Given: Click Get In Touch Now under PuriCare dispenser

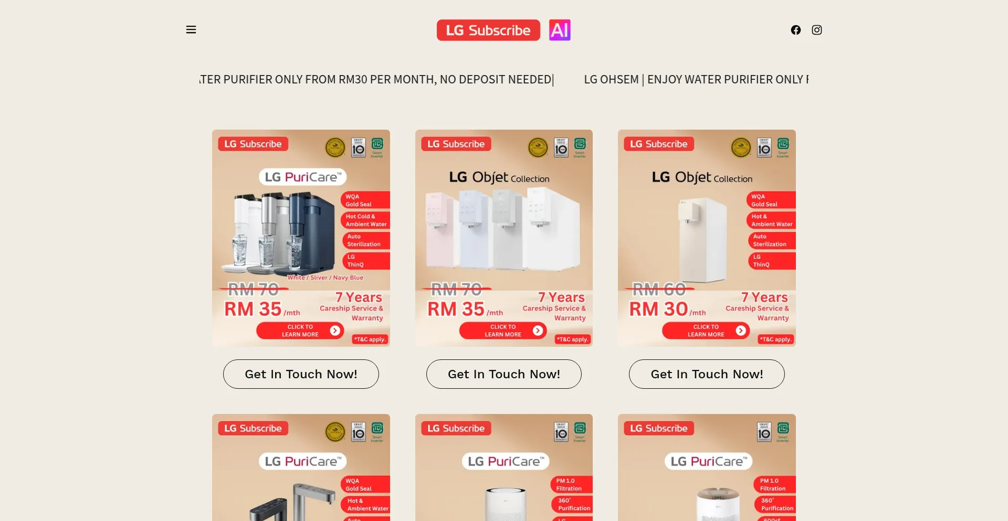Looking at the screenshot, I should (301, 374).
